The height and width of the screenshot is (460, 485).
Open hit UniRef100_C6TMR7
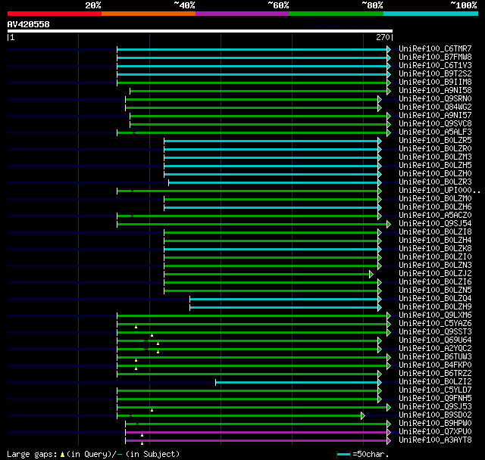pyautogui.click(x=435, y=48)
